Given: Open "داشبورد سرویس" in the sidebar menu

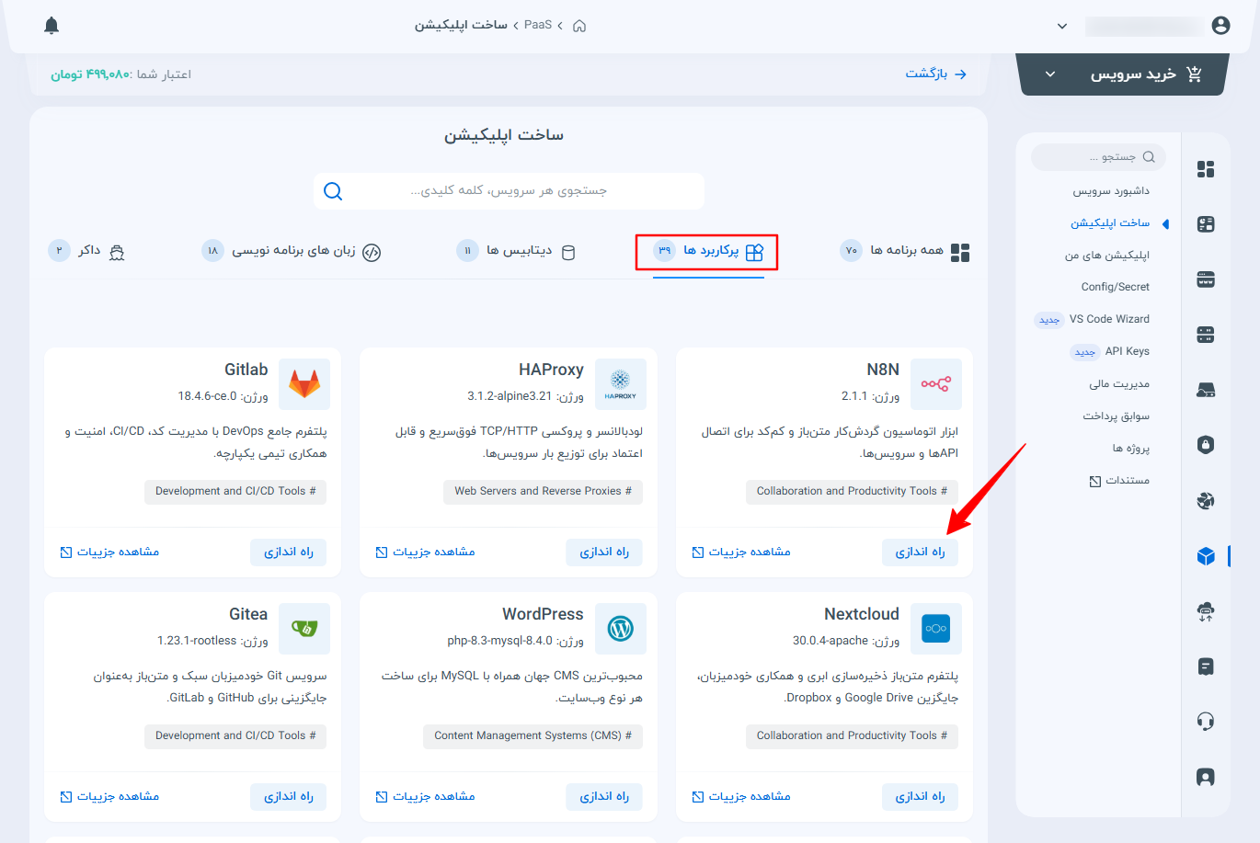Looking at the screenshot, I should [x=1111, y=191].
